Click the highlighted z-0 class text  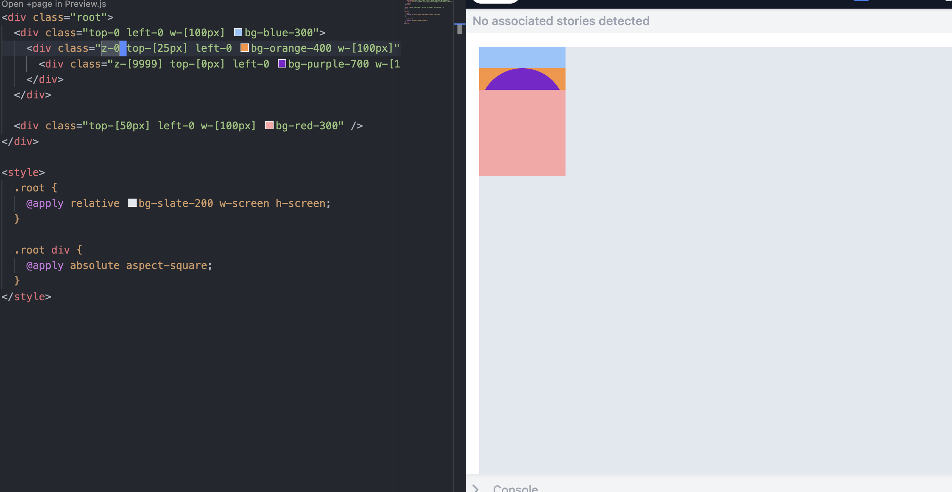[110, 48]
